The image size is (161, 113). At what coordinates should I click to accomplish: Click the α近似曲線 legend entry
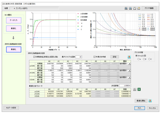[83, 14]
